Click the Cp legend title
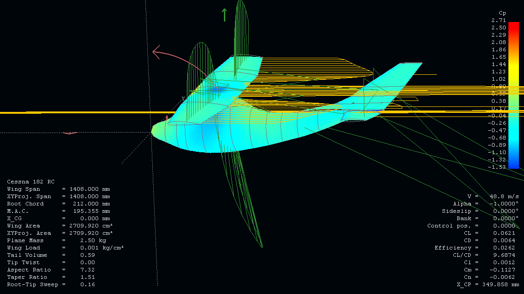Screen dimensions: 524x294 click(x=502, y=13)
